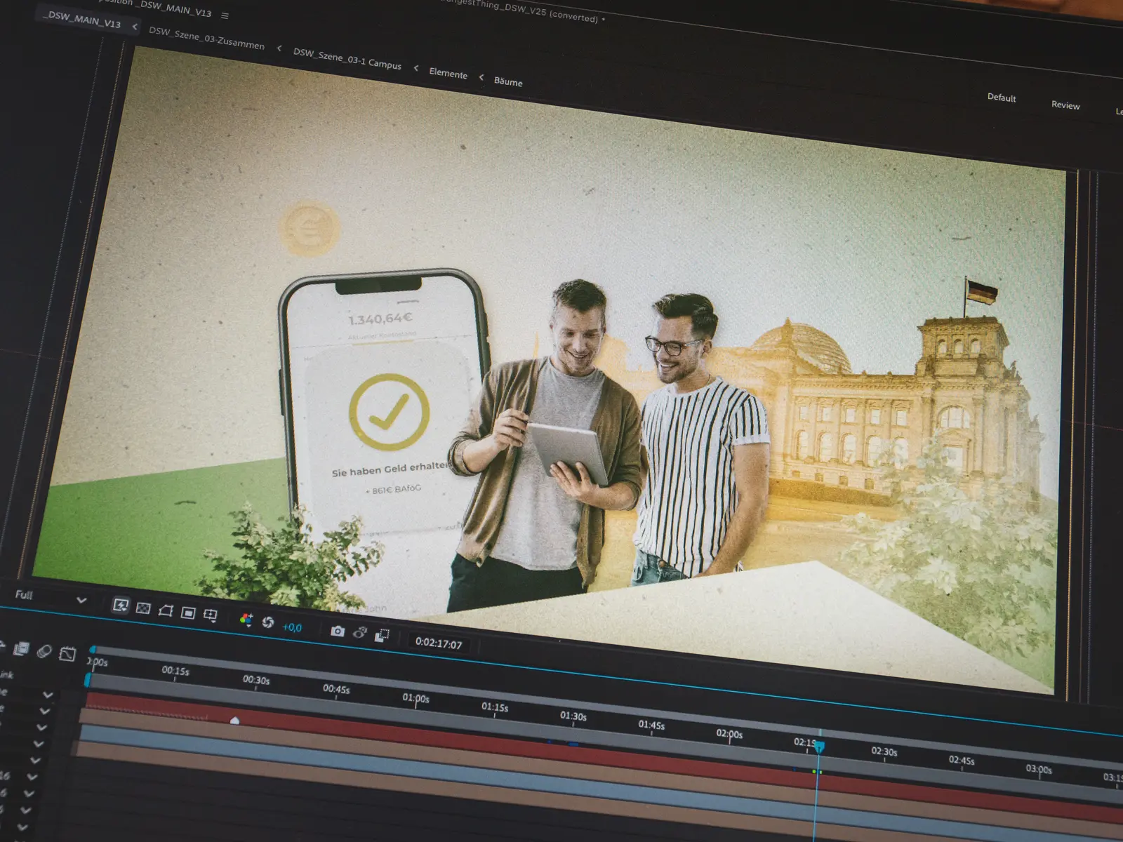The height and width of the screenshot is (842, 1123).
Task: Take a snapshot with the camera icon
Action: (x=338, y=631)
